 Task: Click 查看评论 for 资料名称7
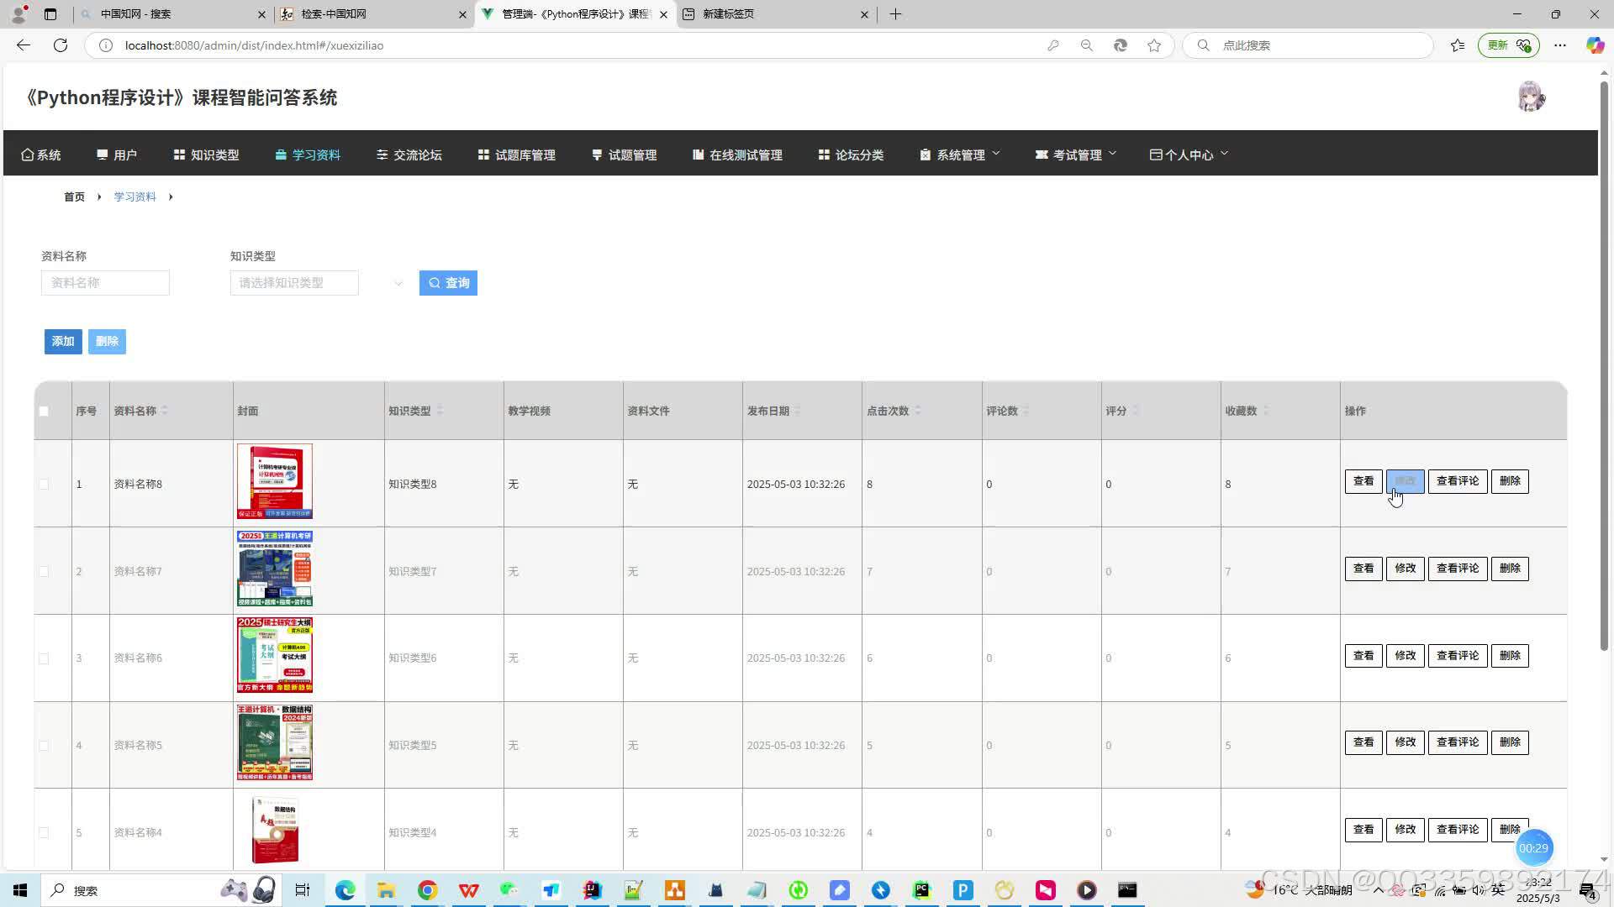coord(1457,569)
